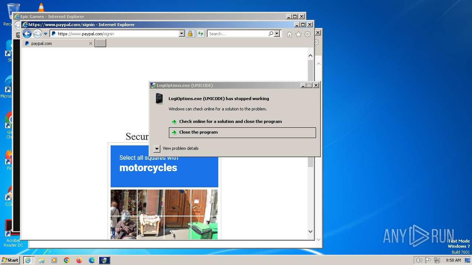Open Acrobat Reader DC desktop shortcut
Viewport: 472px width, 265px height.
(13, 234)
